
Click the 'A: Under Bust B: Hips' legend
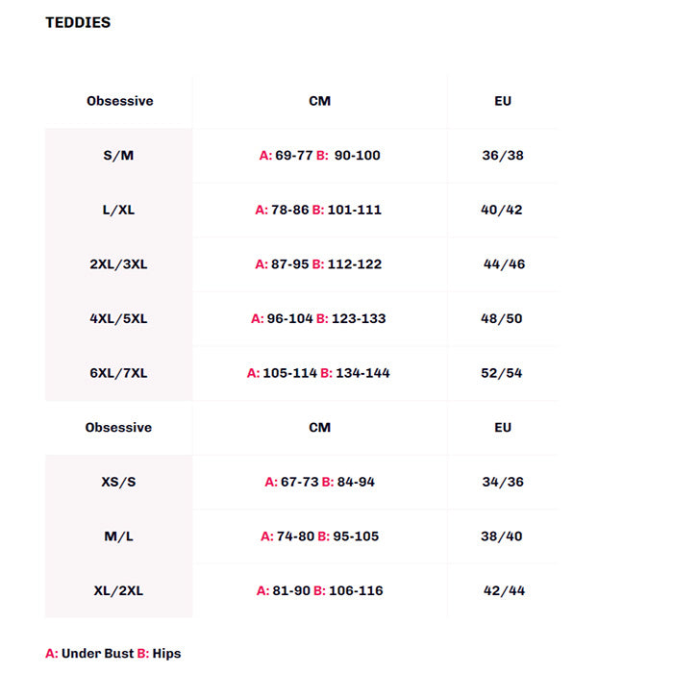click(113, 654)
